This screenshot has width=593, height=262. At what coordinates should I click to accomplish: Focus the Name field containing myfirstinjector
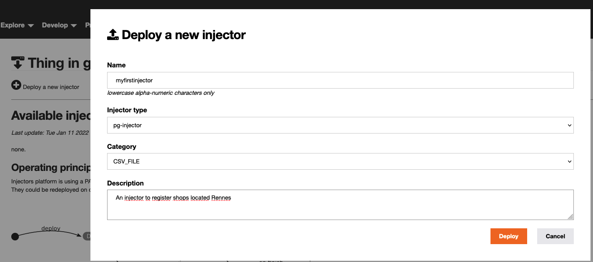(x=340, y=80)
